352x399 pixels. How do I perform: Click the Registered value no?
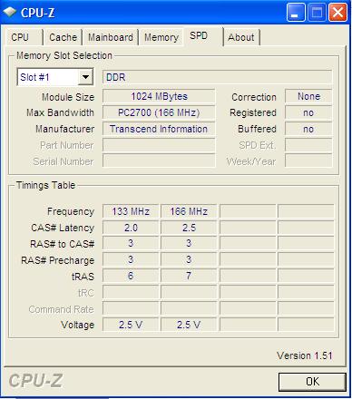[308, 112]
